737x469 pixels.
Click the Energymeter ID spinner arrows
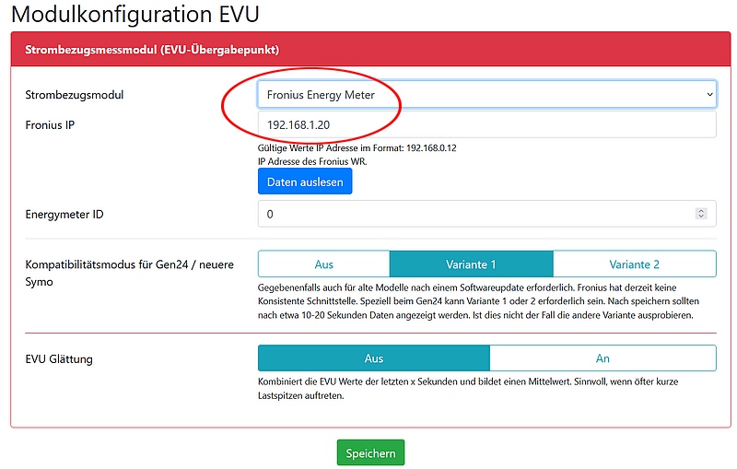[701, 214]
